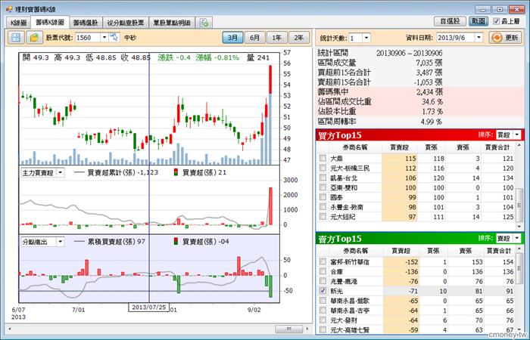Screen dimensions: 530x340
Task: Open the 從分點查股票 tab
Action: coord(126,23)
